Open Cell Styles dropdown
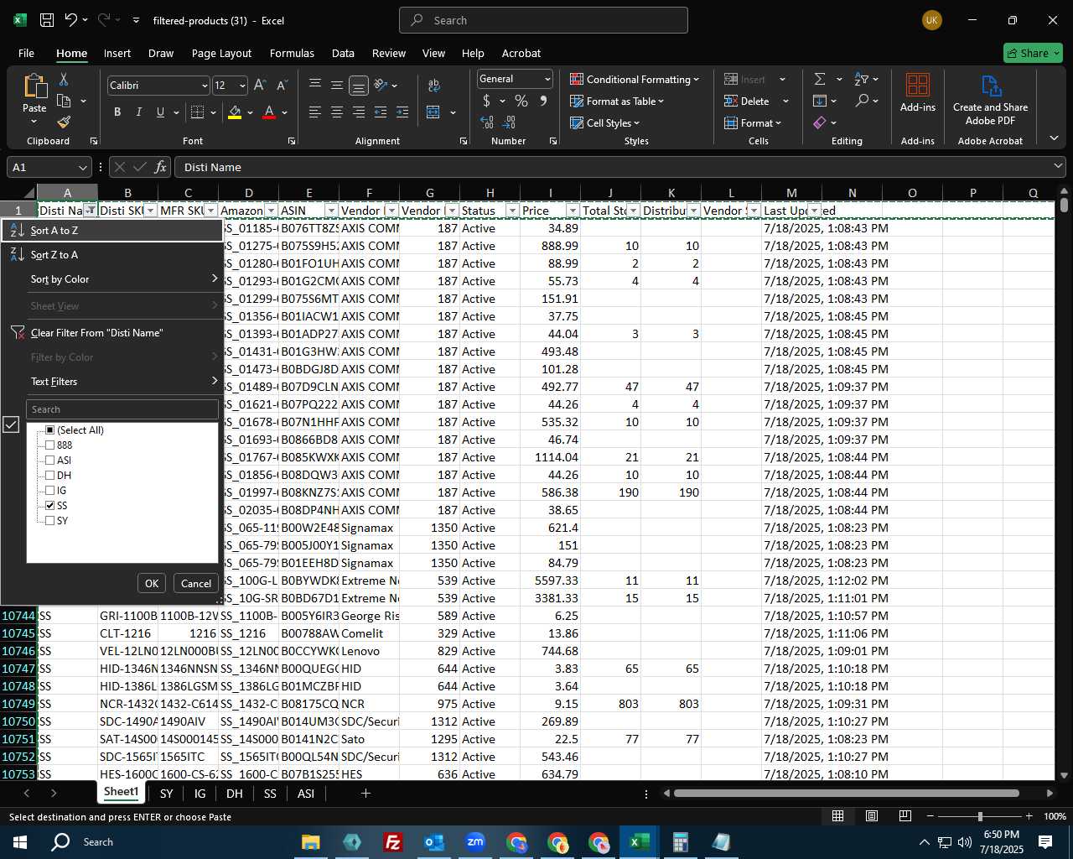Image resolution: width=1073 pixels, height=859 pixels. (x=604, y=122)
